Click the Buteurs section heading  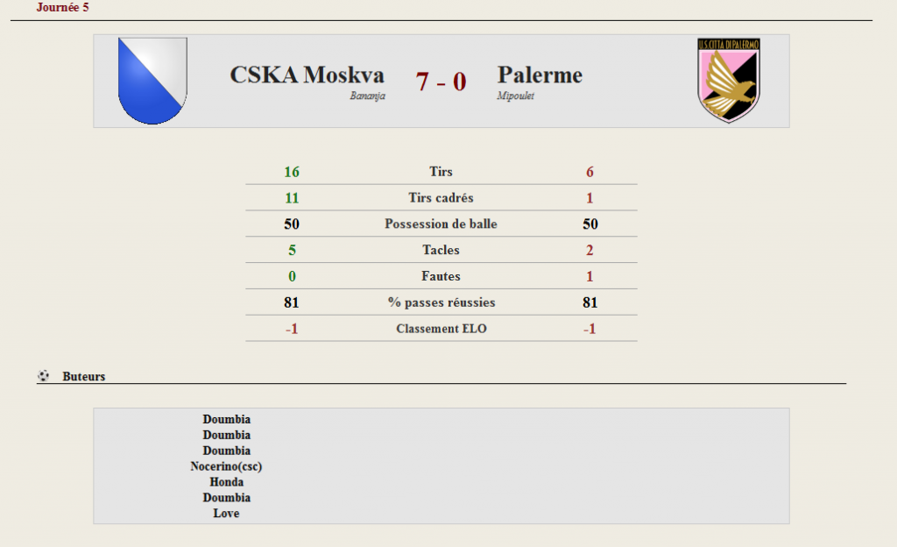tap(83, 376)
